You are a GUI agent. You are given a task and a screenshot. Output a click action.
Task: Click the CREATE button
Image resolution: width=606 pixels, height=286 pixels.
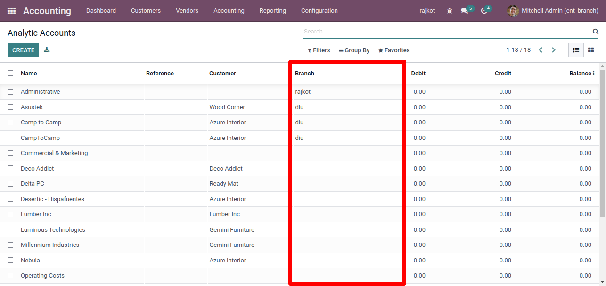(23, 50)
